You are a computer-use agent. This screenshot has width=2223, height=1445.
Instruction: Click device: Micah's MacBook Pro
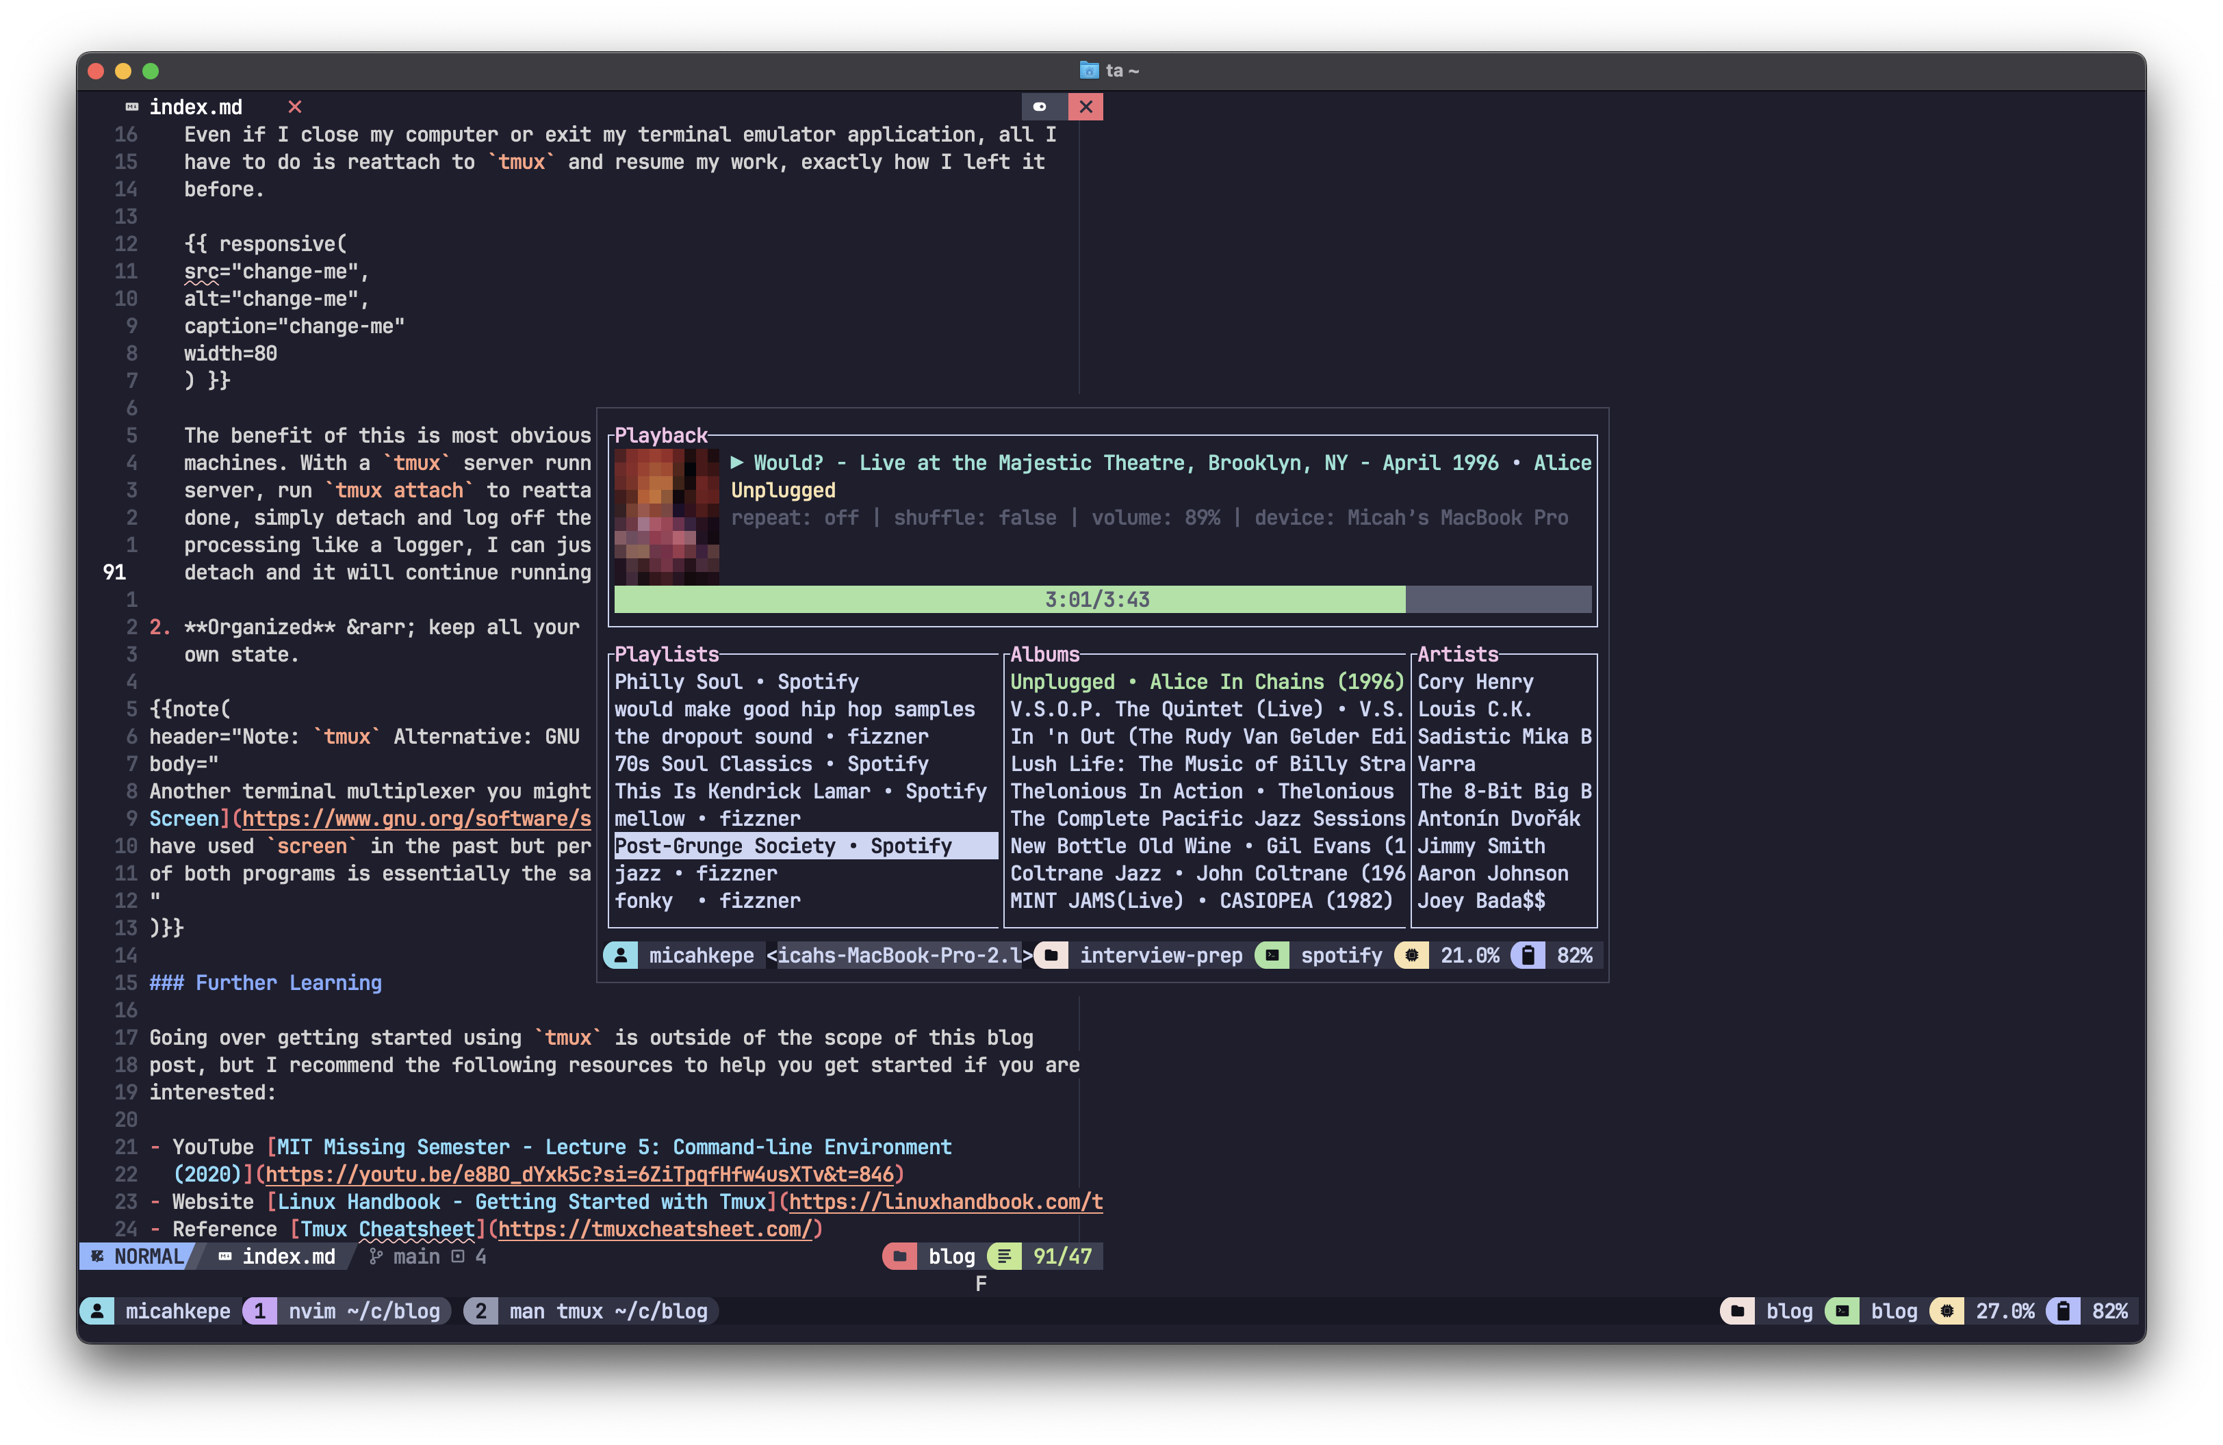tap(1411, 517)
